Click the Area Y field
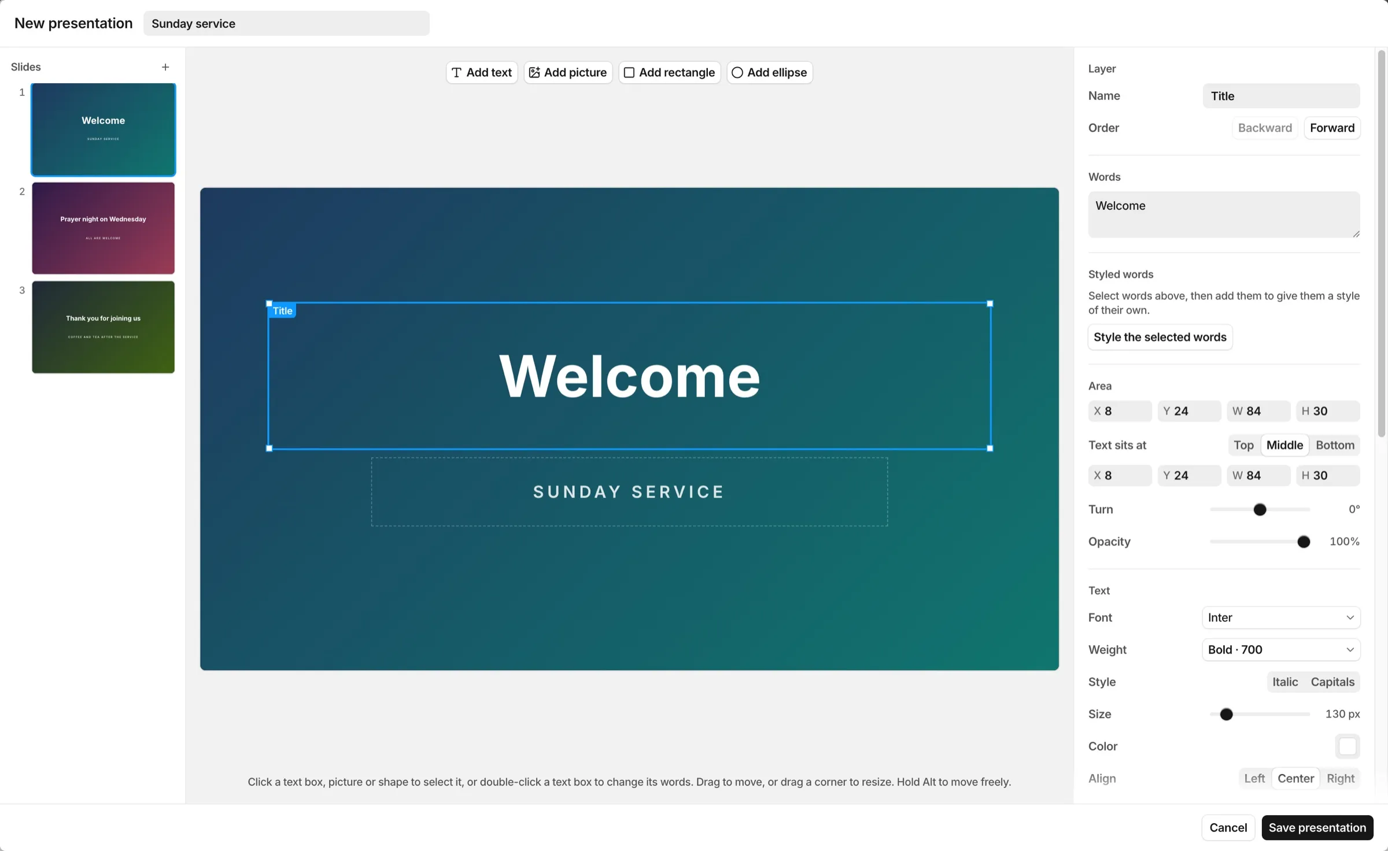 (1189, 411)
